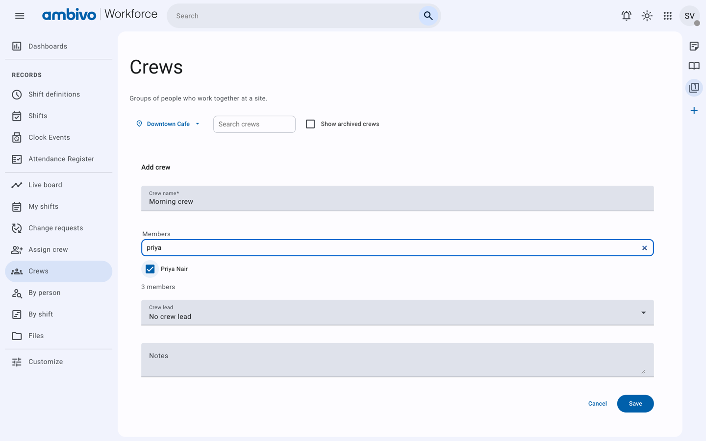
Task: Open Change requests
Action: tap(59, 228)
